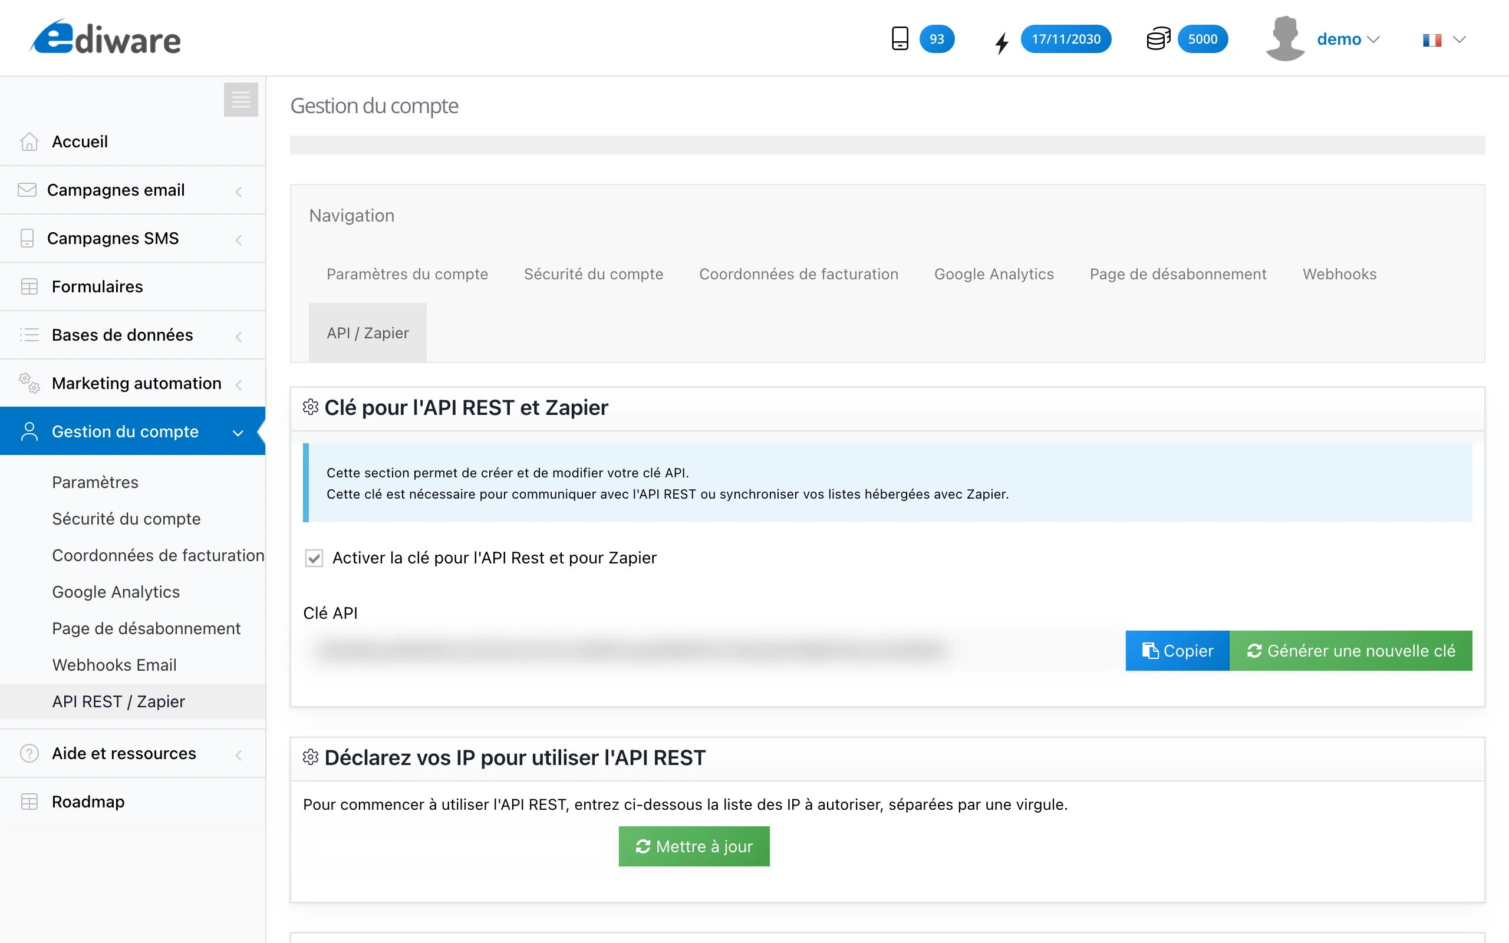The height and width of the screenshot is (943, 1509).
Task: Click the SMS phone icon in header
Action: 900,39
